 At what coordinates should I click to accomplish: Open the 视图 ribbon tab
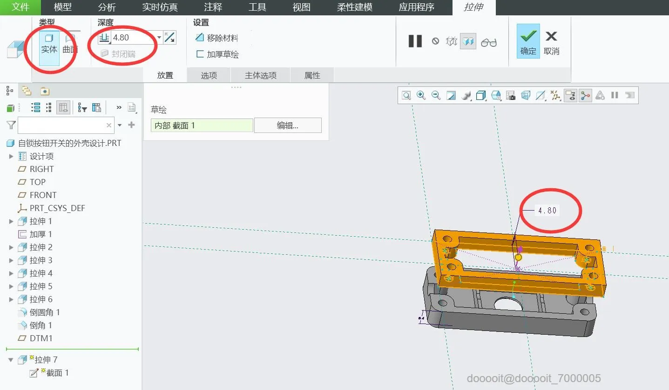[x=301, y=7]
